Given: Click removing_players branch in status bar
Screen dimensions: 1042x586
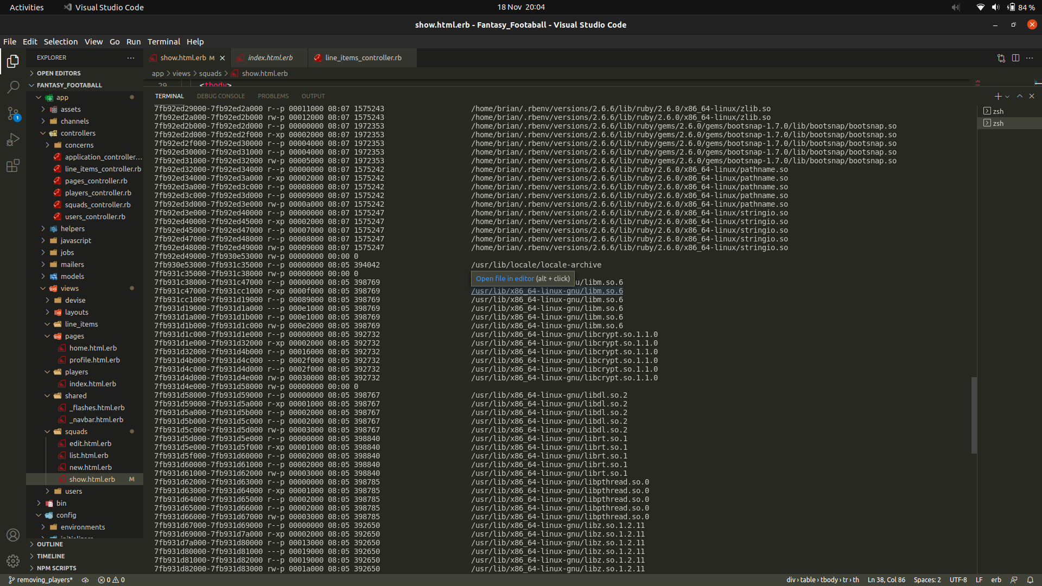Looking at the screenshot, I should point(41,579).
